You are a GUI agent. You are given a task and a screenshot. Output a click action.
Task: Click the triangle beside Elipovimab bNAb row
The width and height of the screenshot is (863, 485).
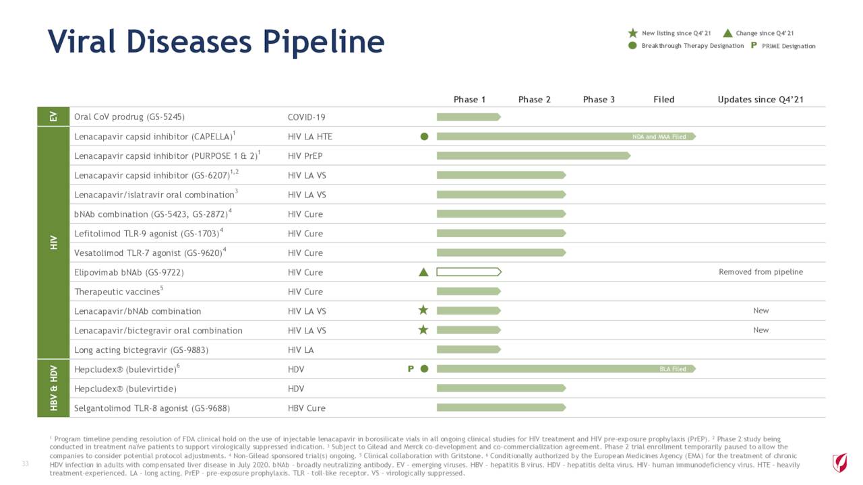[423, 272]
